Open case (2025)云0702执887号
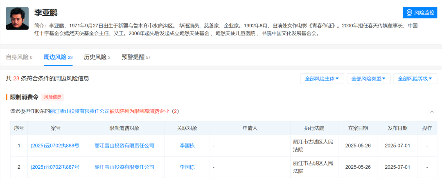The image size is (442, 181). [x=55, y=167]
